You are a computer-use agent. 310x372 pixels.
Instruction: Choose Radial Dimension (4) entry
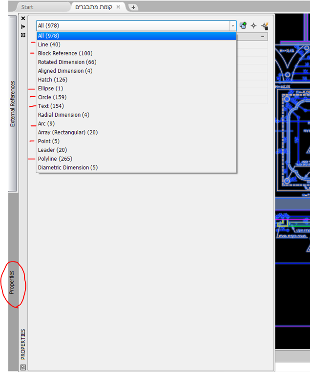point(136,115)
